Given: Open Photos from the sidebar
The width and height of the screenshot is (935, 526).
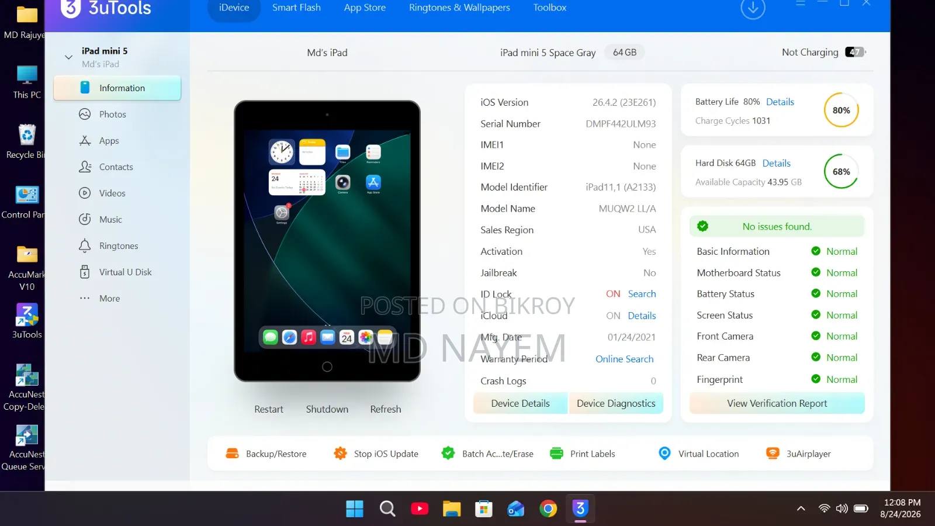Looking at the screenshot, I should click(112, 115).
